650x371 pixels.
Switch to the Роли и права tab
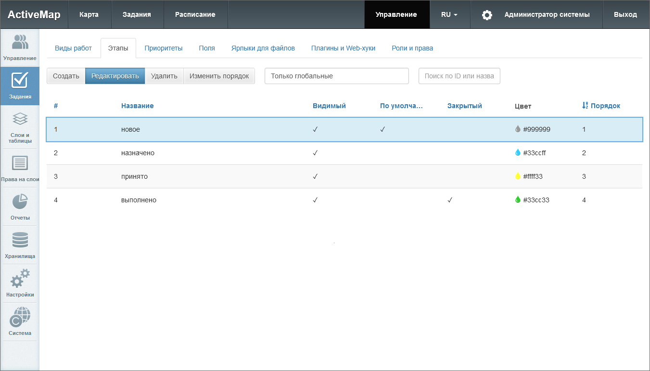412,48
